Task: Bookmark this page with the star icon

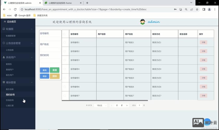Action: pos(197,9)
